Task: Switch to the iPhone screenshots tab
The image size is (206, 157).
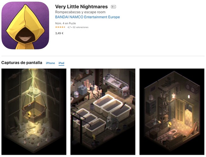Action: (x=50, y=63)
